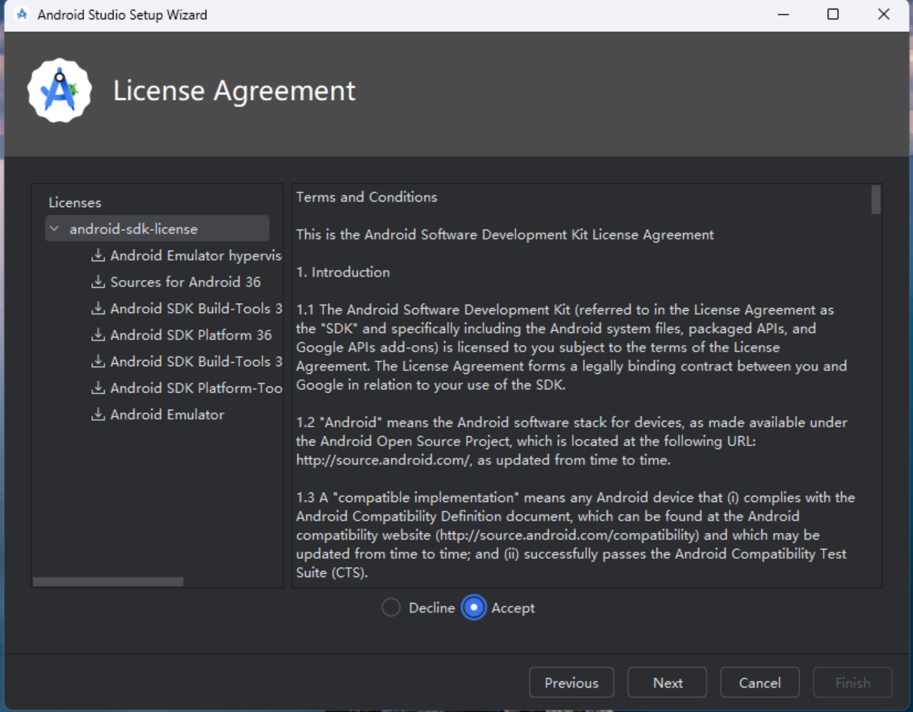The image size is (913, 712).
Task: Click the title bar Android Studio icon
Action: [x=21, y=15]
